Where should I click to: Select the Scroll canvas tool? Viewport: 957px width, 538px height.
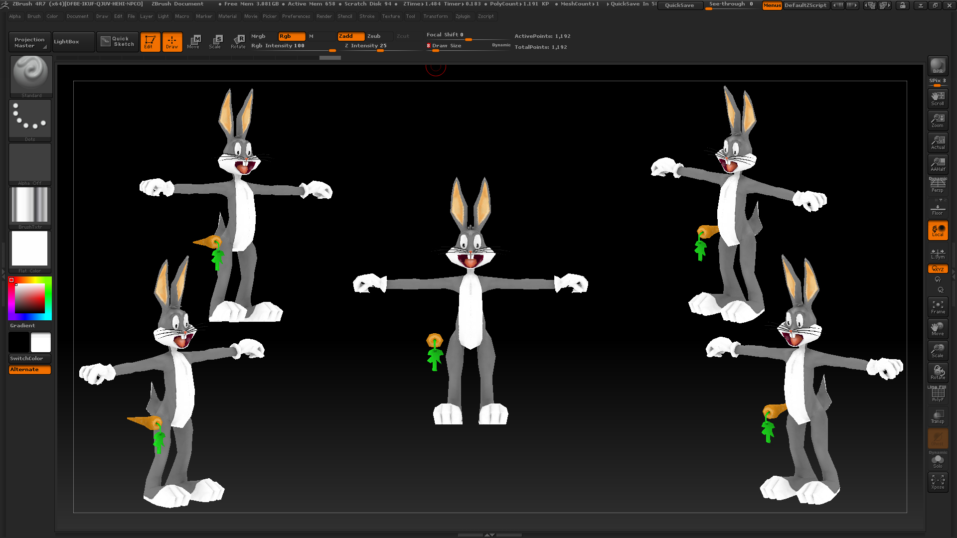click(938, 98)
